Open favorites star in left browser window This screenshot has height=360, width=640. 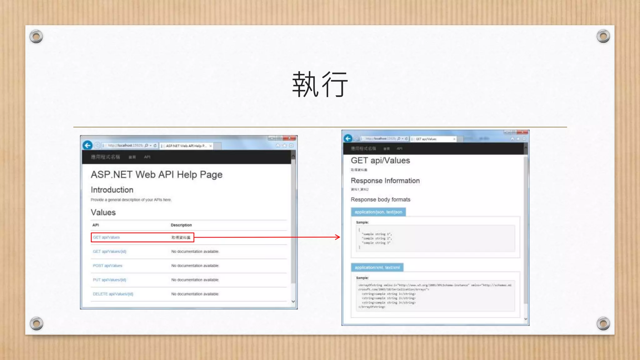click(x=284, y=146)
